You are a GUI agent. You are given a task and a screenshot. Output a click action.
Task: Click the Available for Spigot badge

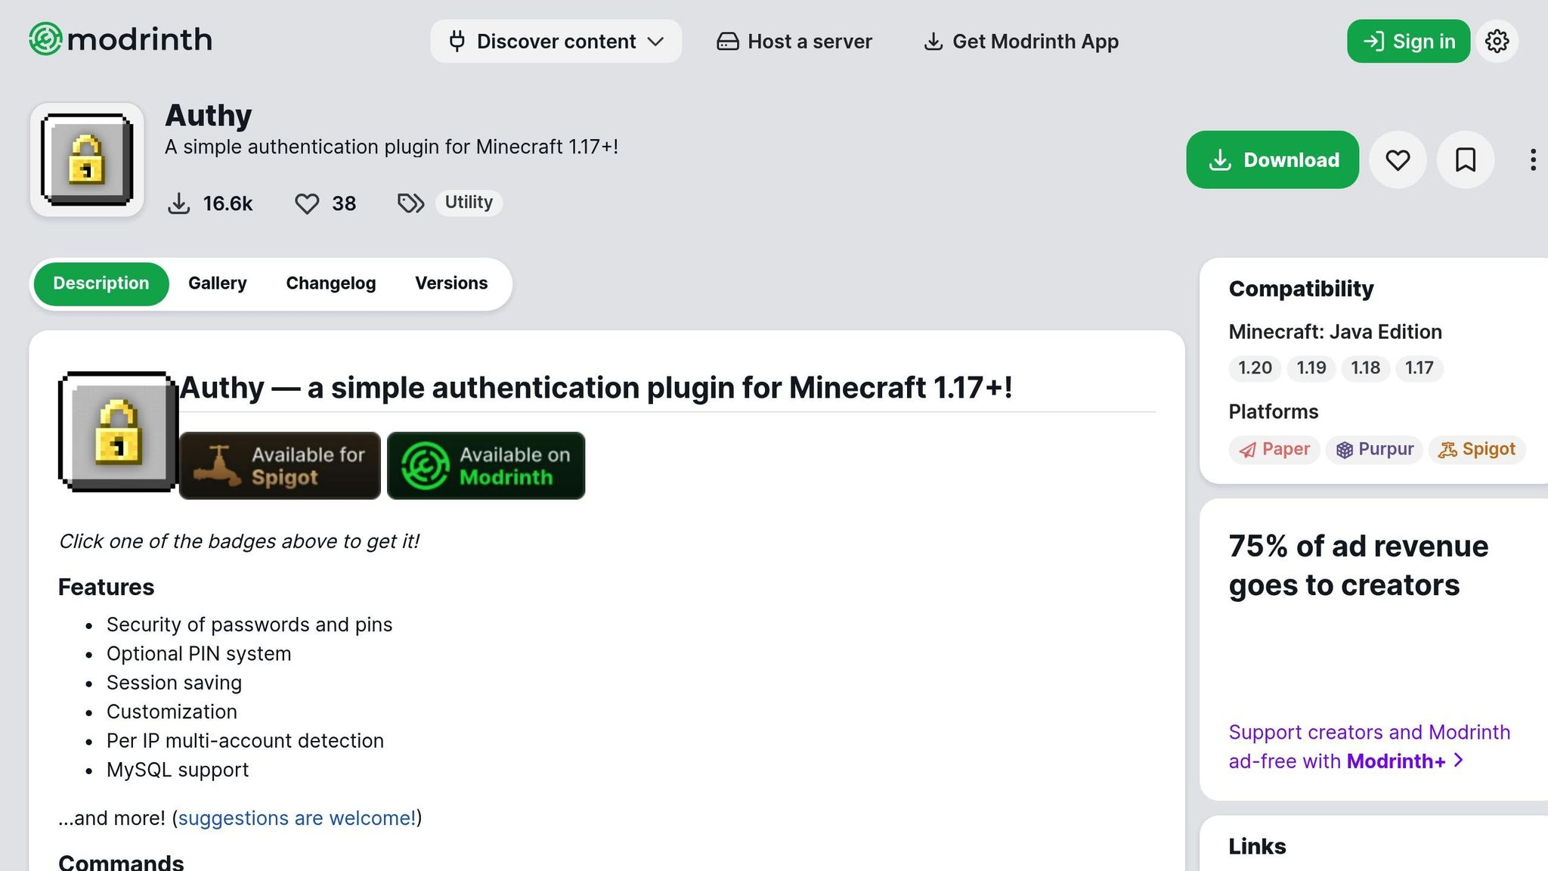280,466
